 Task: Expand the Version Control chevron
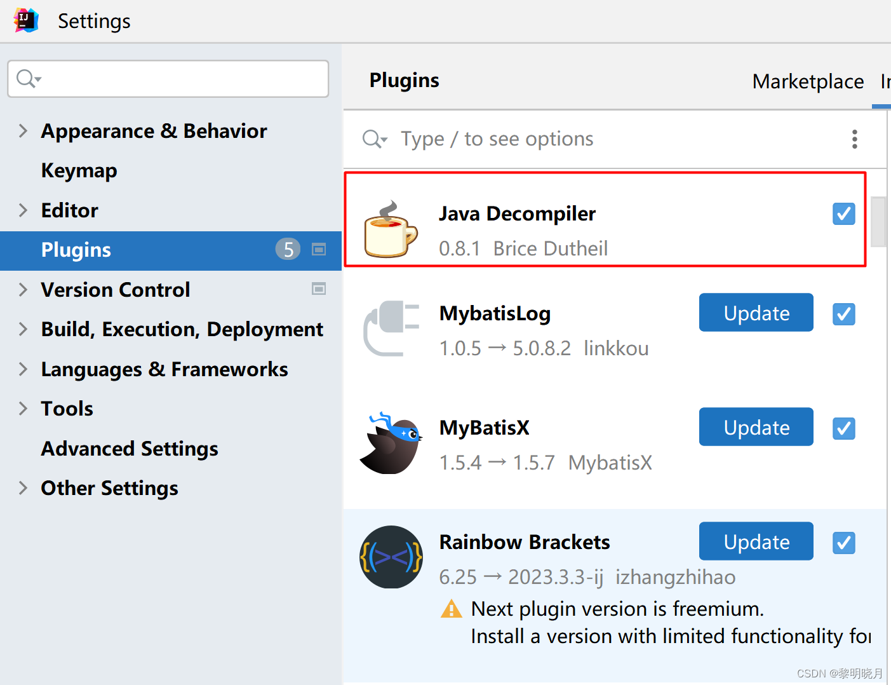tap(23, 290)
